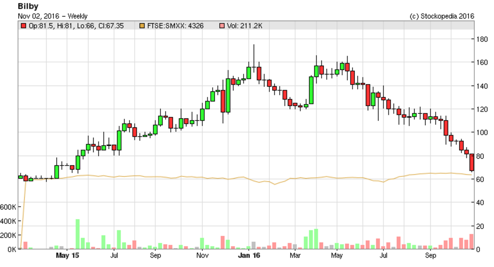This screenshot has height=267, width=494.
Task: Click the red price legend swatch
Action: 24,26
